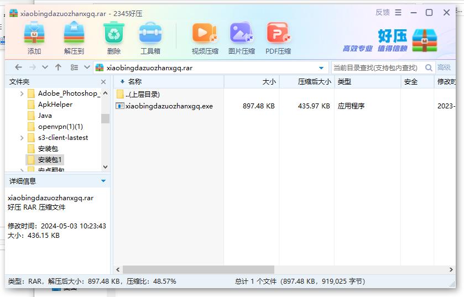Open navigation history dropdown chevron
Image resolution: width=464 pixels, height=297 pixels.
45,67
